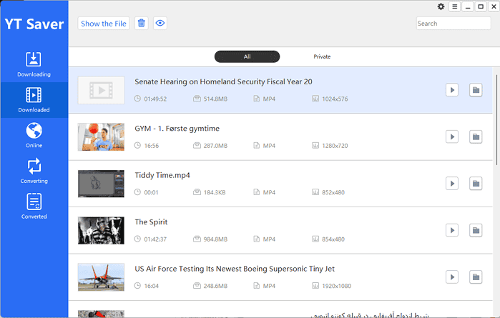Image resolution: width=500 pixels, height=318 pixels.
Task: Click the 514.8MB file size
Action: (x=215, y=99)
